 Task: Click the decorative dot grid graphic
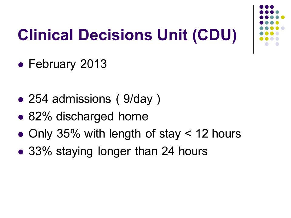[272, 25]
